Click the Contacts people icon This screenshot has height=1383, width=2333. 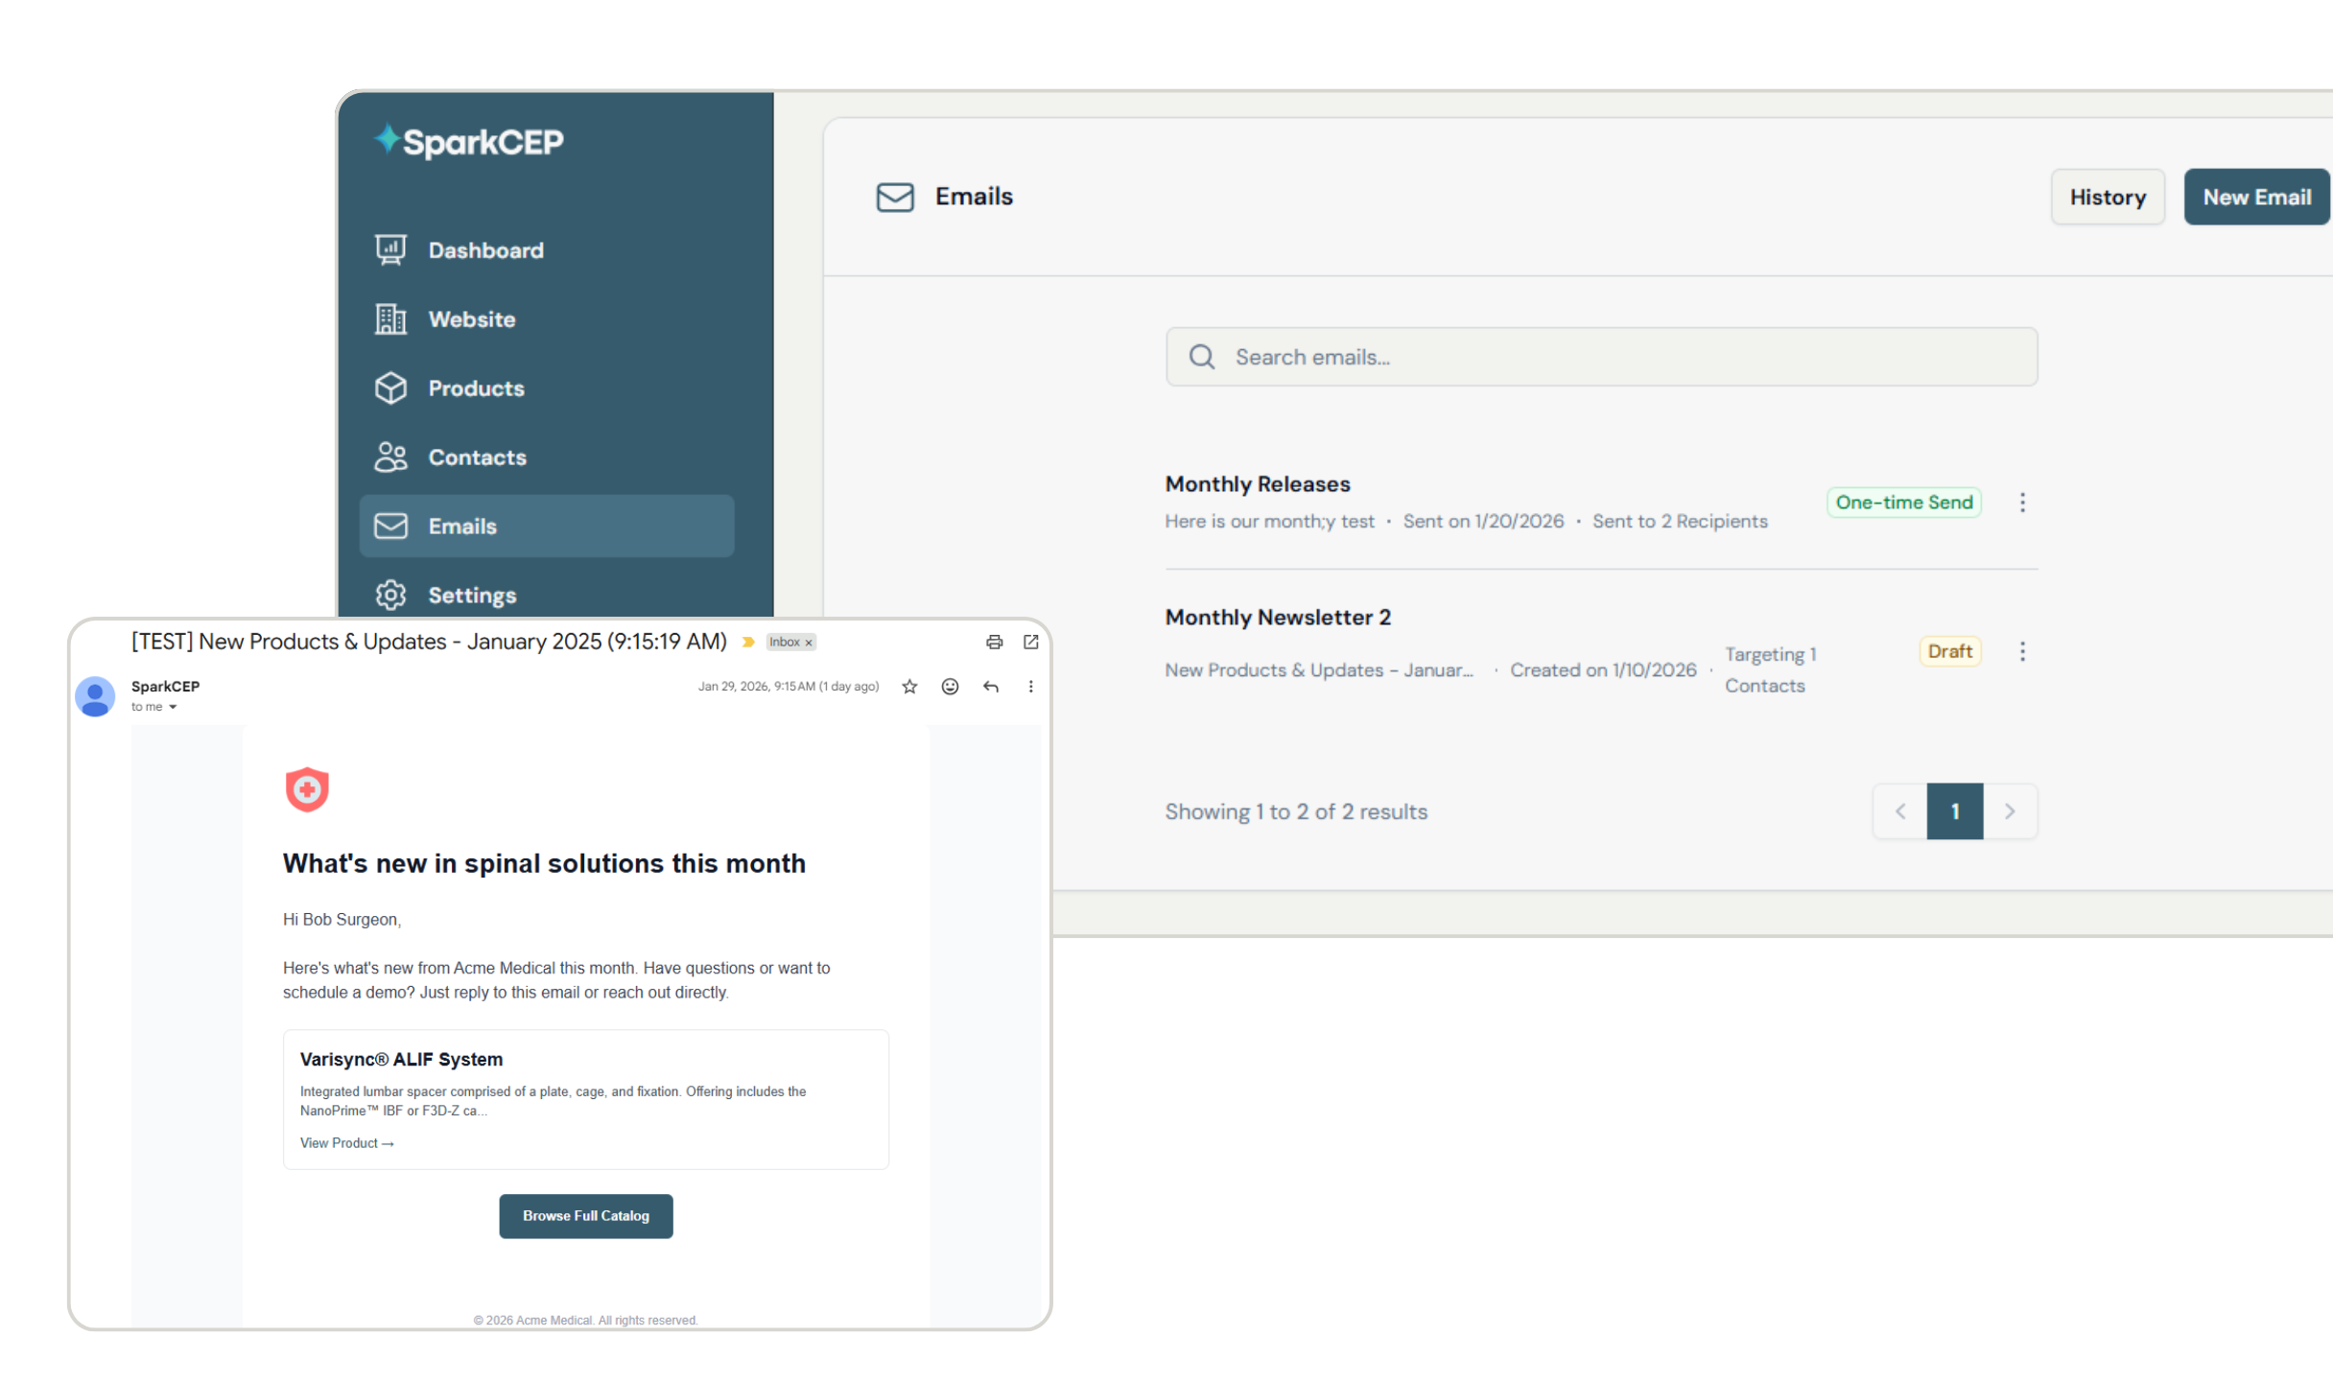390,457
